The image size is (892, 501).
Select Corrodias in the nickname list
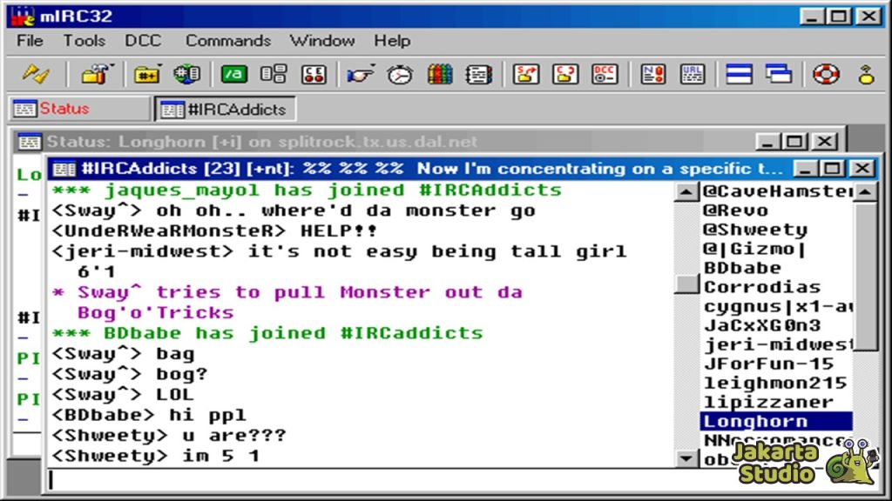776,287
